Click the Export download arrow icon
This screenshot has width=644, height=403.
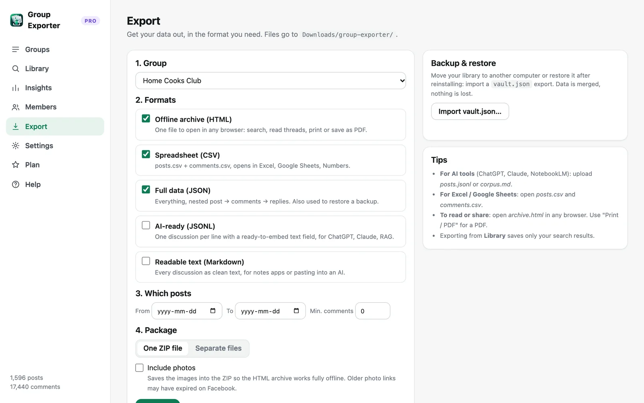pos(16,127)
